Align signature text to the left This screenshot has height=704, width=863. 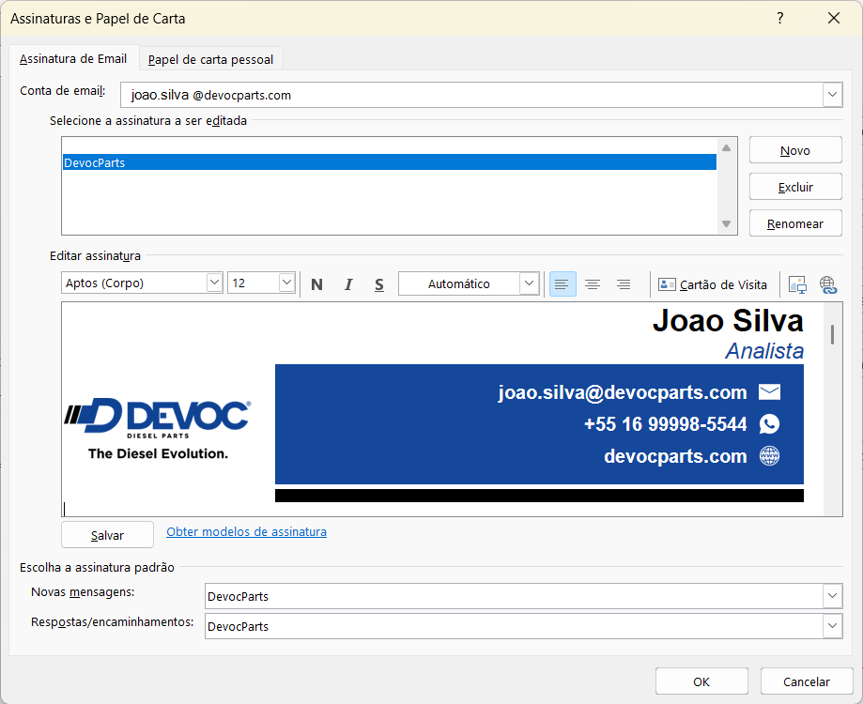point(562,284)
